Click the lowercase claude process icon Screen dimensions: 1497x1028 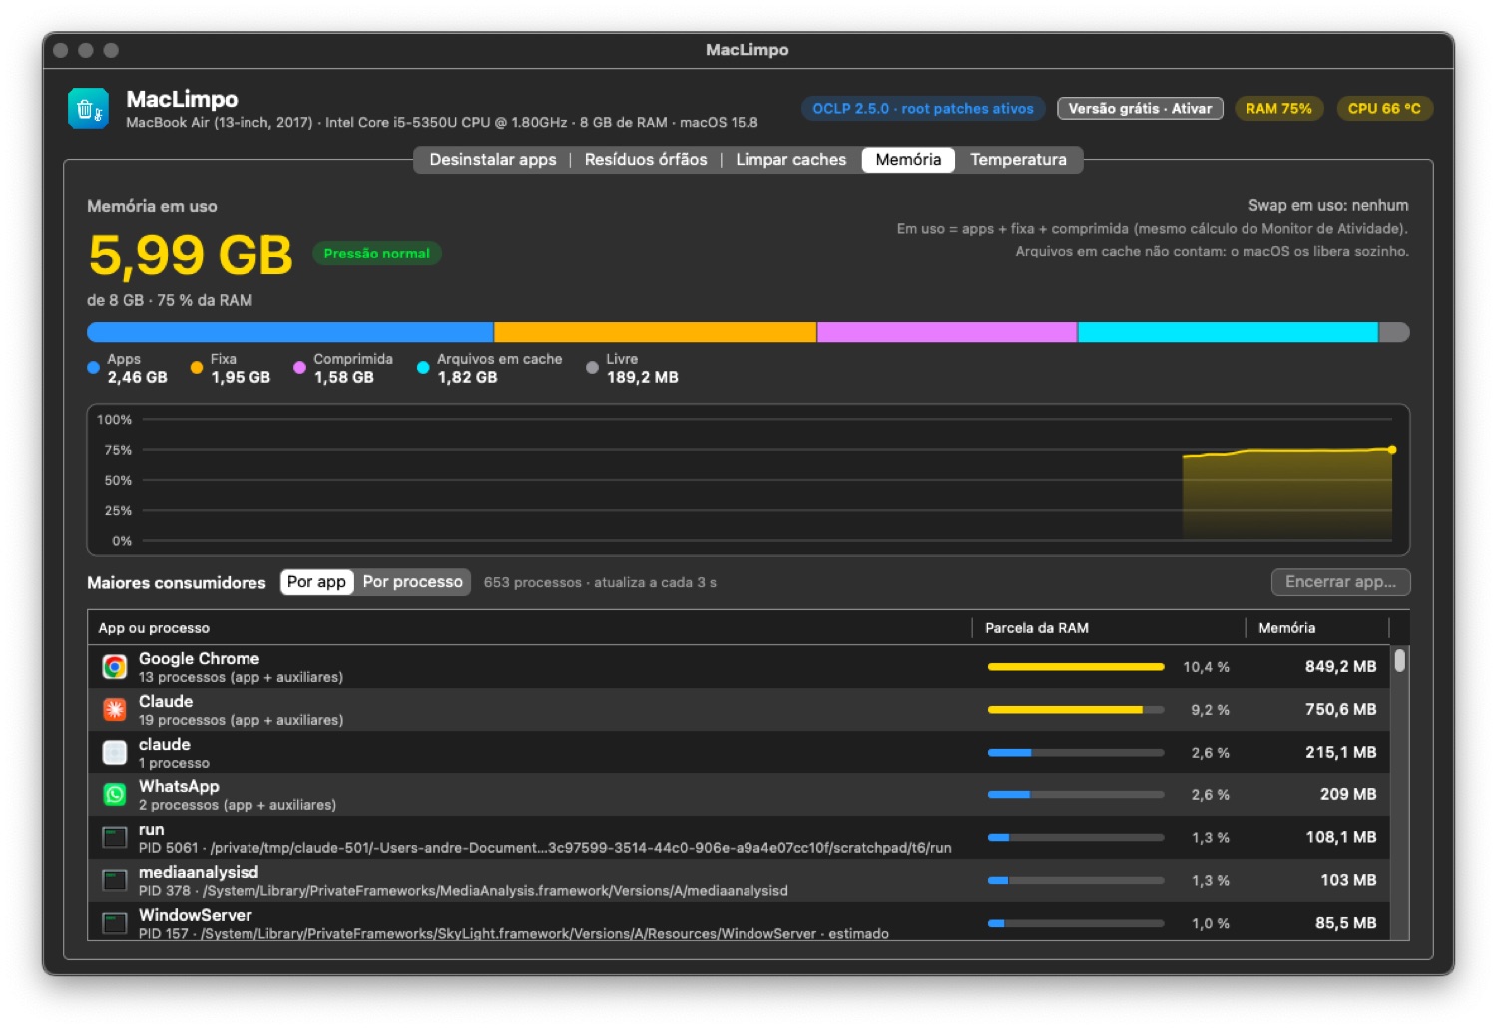click(x=115, y=753)
